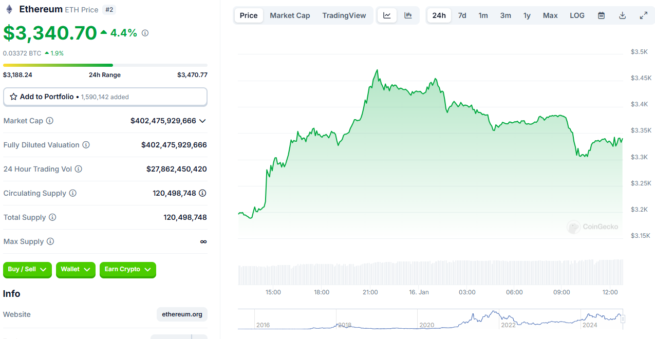Screen dimensions: 655x339
Task: Click the Info section heading
Action: pos(12,294)
